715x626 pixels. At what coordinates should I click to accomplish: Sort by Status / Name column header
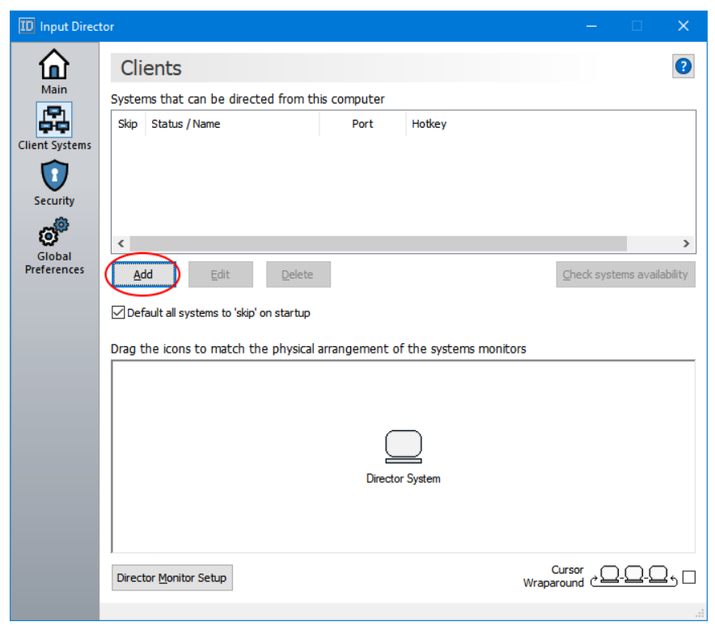[x=231, y=124]
